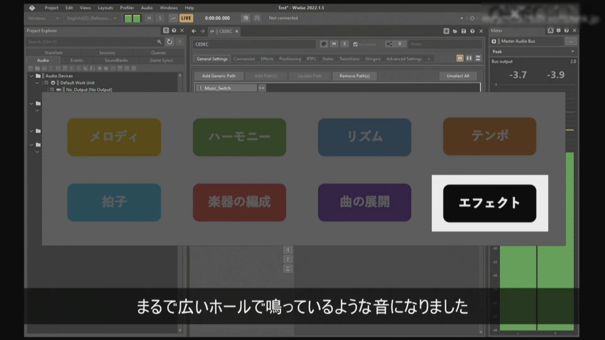Open the Help menu
605x340 pixels.
[x=189, y=8]
